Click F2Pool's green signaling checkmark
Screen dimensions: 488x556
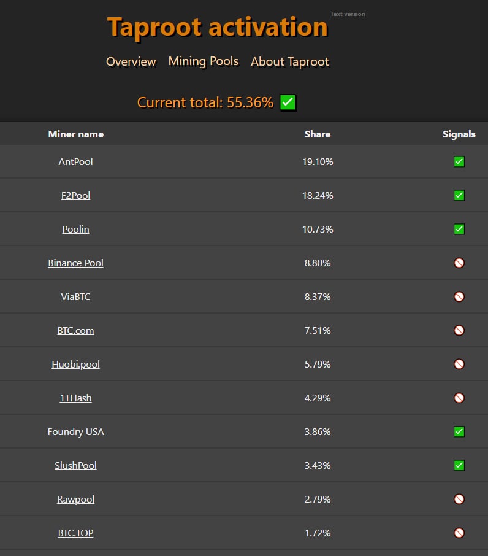click(x=459, y=196)
